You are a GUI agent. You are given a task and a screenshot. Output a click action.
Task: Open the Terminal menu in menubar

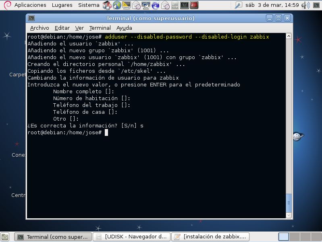click(x=100, y=28)
